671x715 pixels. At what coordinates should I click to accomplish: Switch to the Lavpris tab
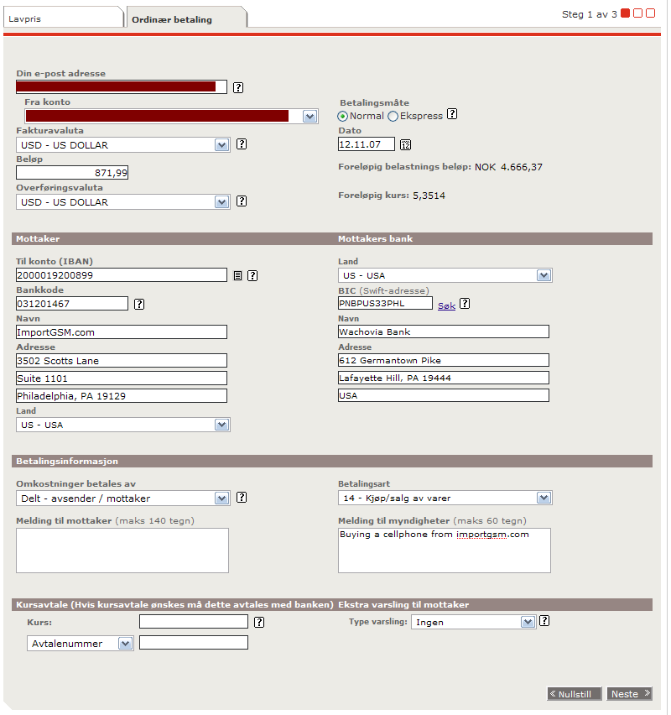point(64,18)
